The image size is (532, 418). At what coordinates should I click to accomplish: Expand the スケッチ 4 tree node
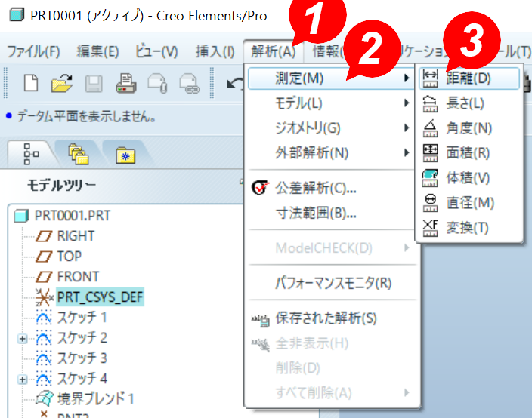[23, 379]
